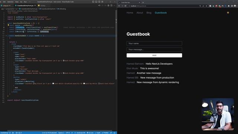Click the message "Hello NextJs Developers"
Viewport: 238px width, 134px height.
[x=159, y=64]
